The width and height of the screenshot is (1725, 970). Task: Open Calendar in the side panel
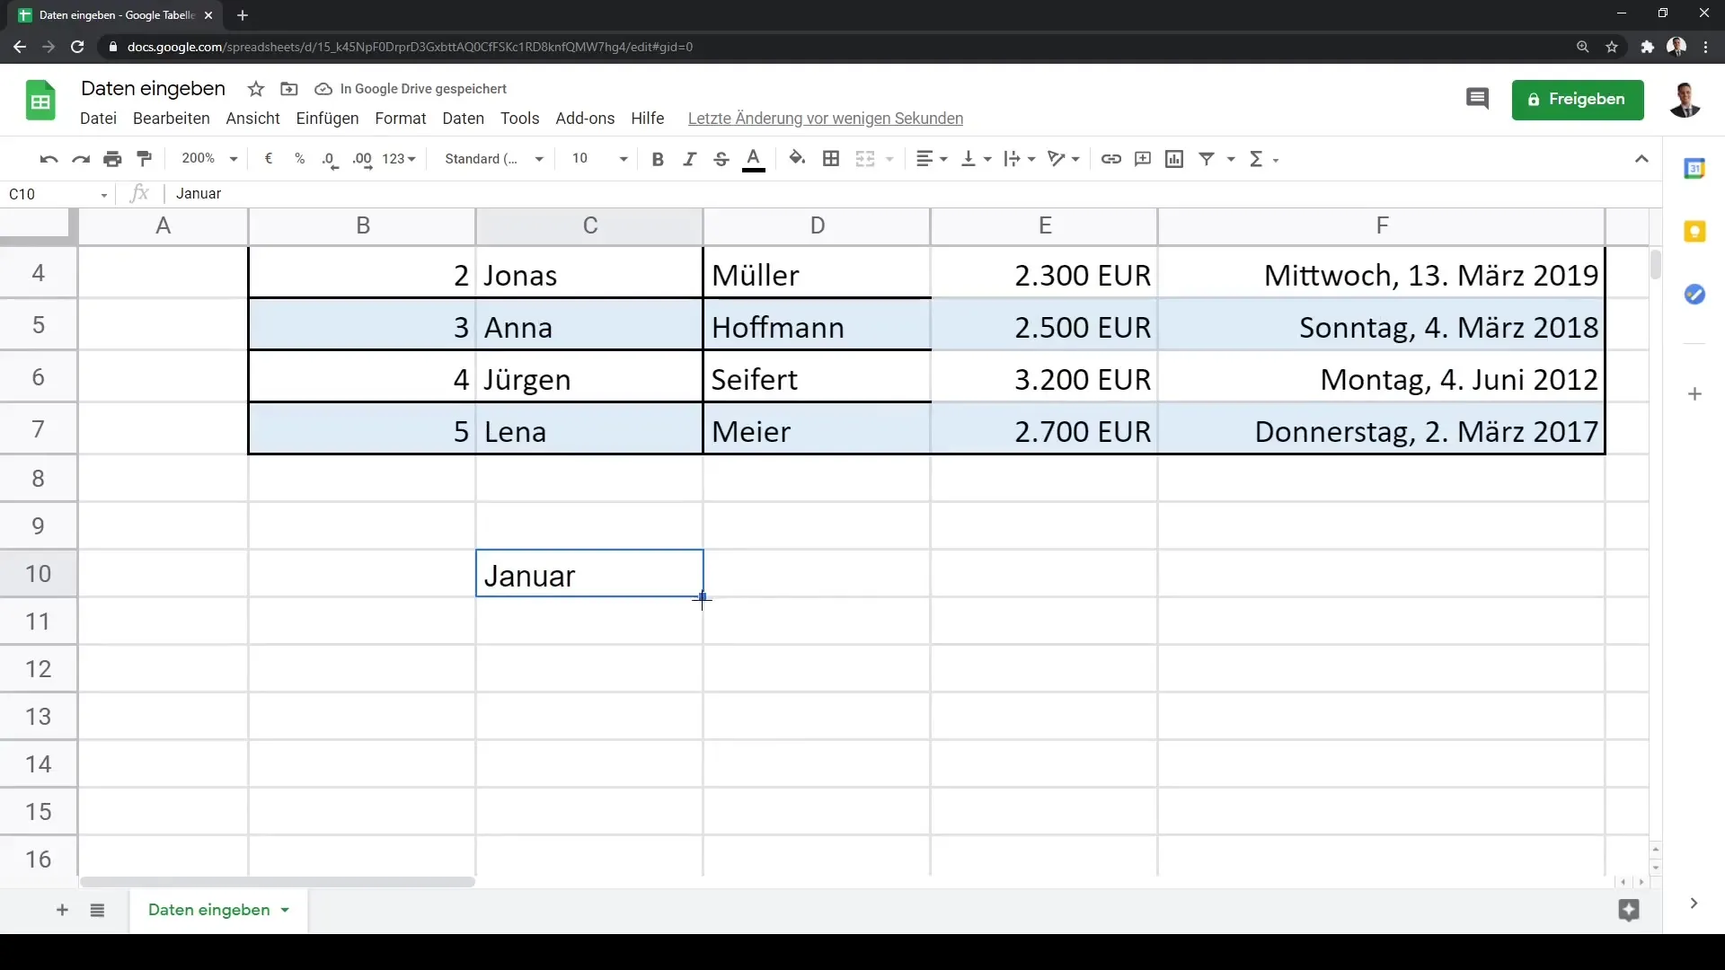[x=1694, y=168]
